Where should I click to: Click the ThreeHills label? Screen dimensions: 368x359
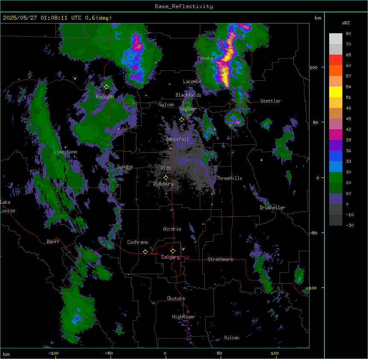[229, 178]
